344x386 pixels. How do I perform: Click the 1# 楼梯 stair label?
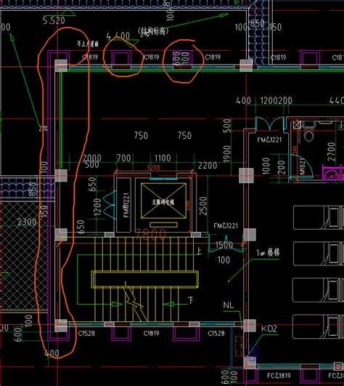click(x=268, y=252)
